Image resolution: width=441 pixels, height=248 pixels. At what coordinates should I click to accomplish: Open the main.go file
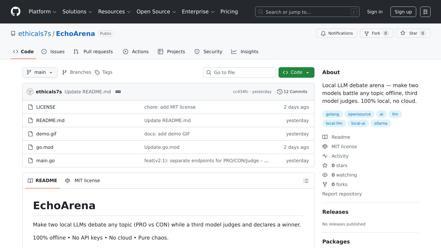pyautogui.click(x=45, y=161)
